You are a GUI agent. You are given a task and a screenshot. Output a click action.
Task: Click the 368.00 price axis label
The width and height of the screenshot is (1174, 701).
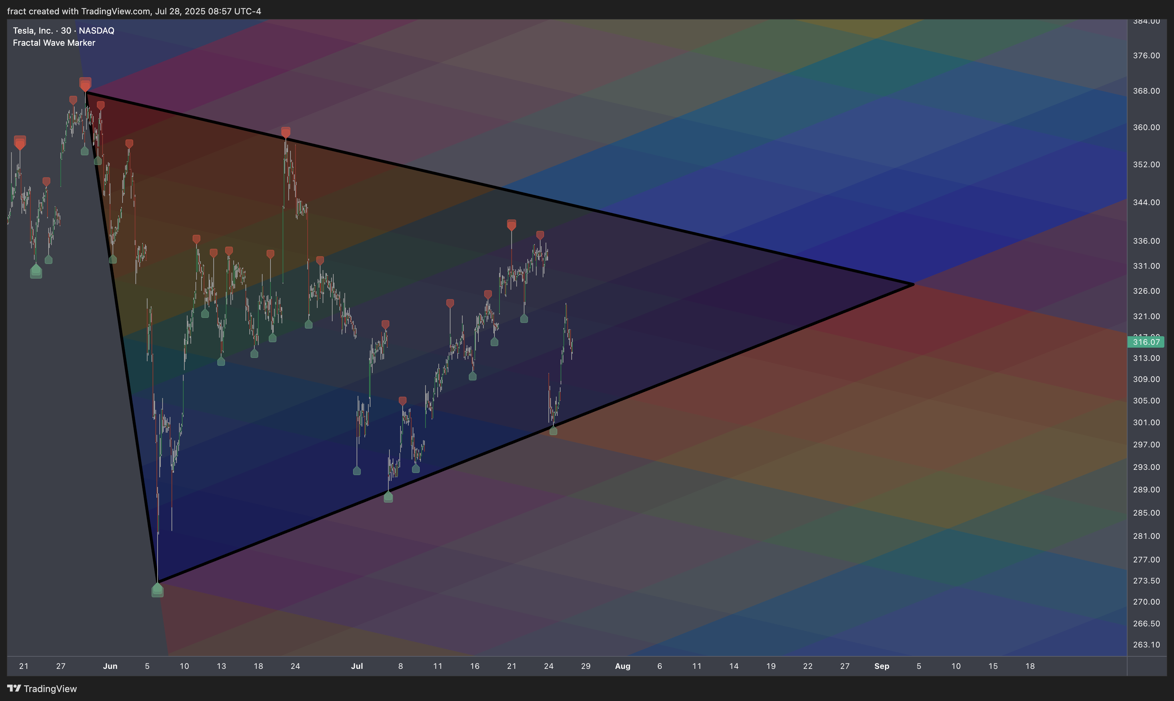click(x=1146, y=91)
